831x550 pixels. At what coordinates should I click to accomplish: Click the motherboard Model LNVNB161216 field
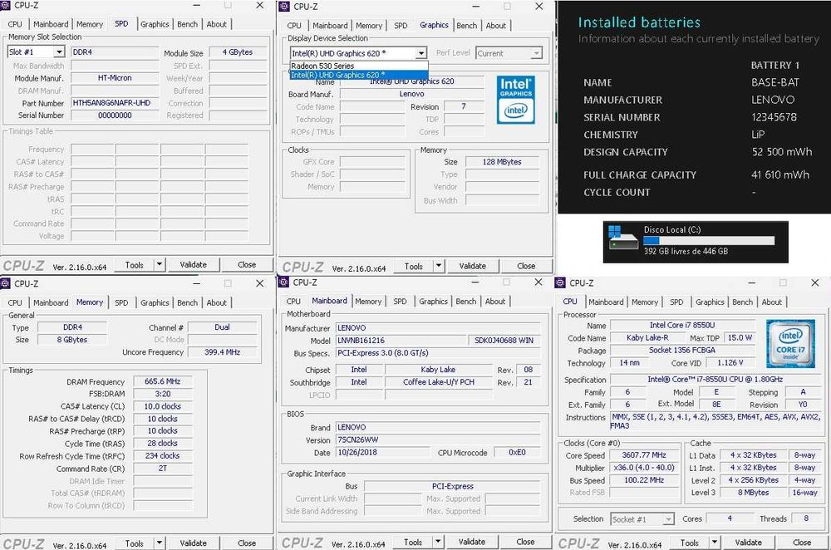(x=401, y=340)
